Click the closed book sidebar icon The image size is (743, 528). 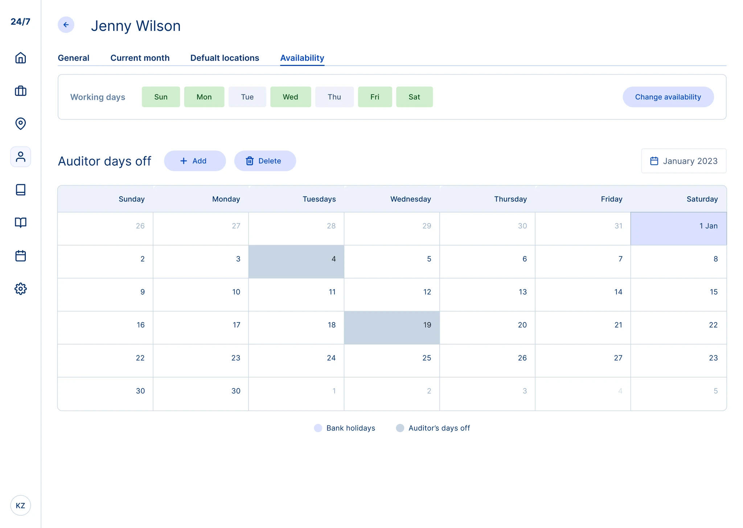(21, 190)
